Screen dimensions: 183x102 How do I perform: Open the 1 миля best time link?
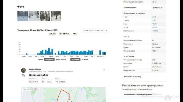(x=154, y=20)
